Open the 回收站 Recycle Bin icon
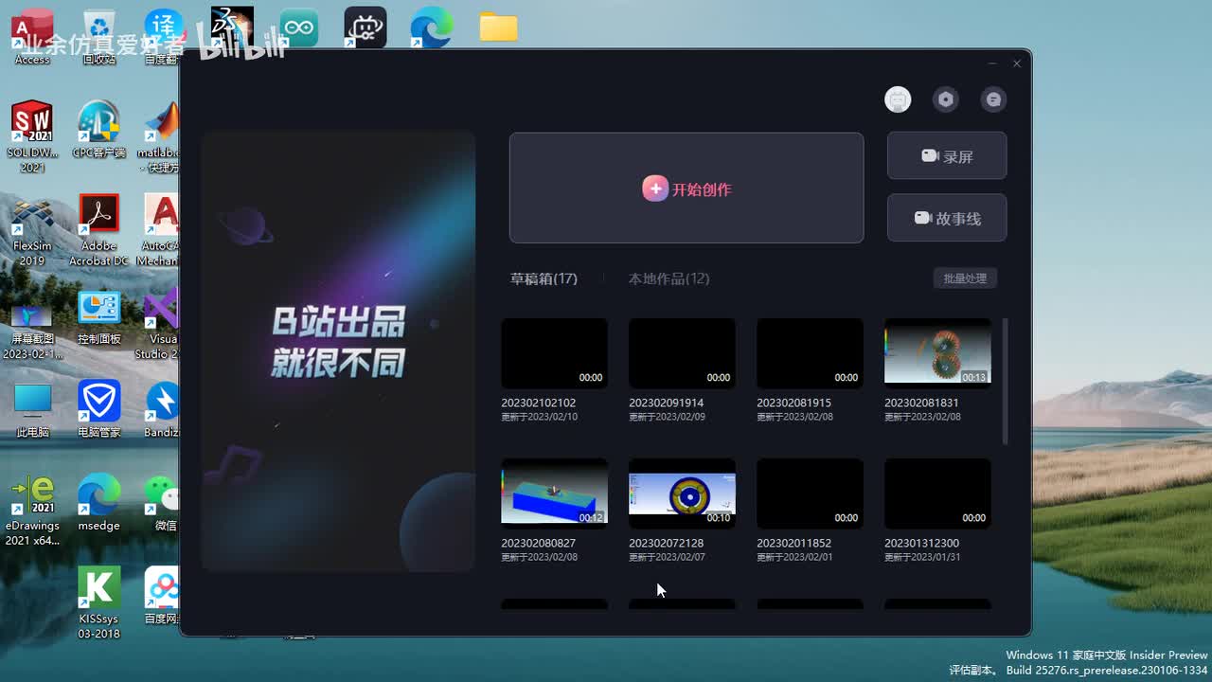Image resolution: width=1212 pixels, height=682 pixels. pos(98,38)
